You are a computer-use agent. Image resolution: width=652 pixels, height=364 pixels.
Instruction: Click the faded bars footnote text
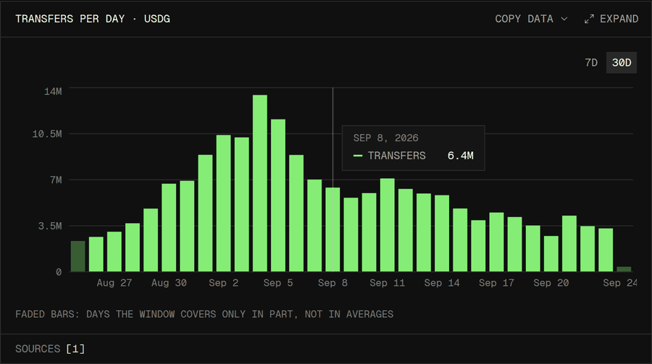click(x=204, y=314)
